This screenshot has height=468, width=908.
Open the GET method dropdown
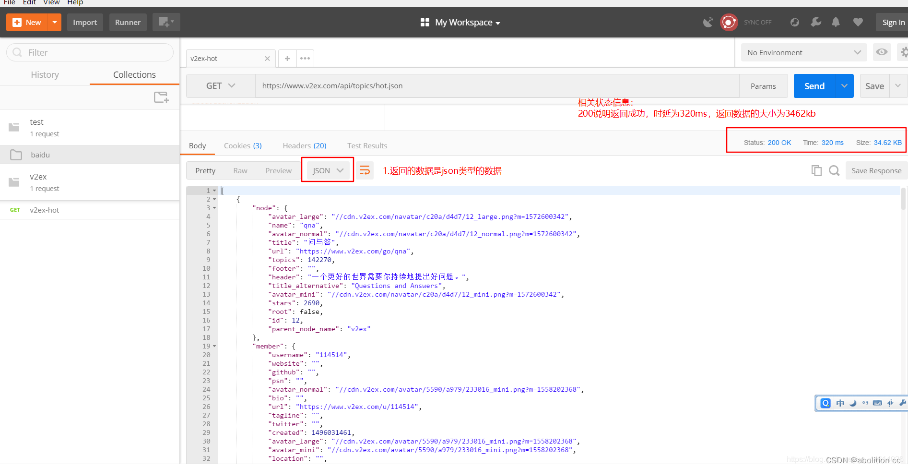click(221, 85)
